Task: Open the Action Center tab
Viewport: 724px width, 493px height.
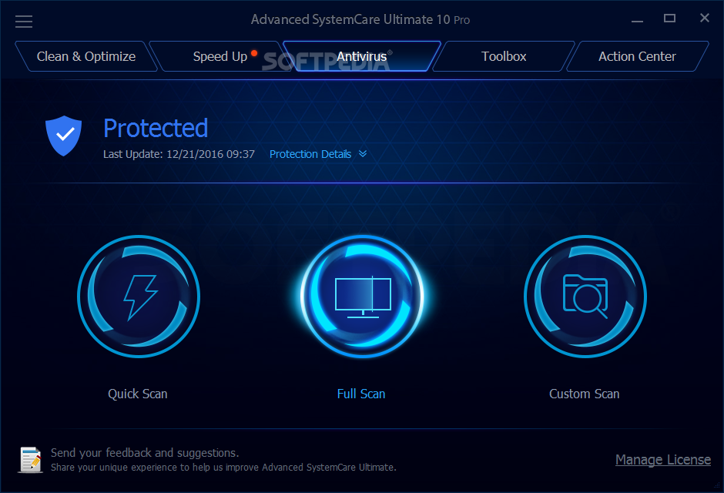Action: tap(637, 56)
